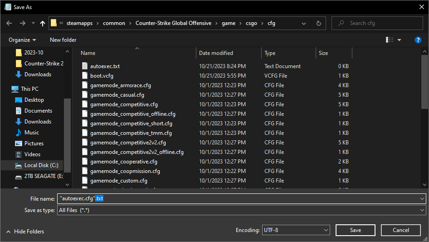Open the recent locations dropdown arrow

[33, 23]
